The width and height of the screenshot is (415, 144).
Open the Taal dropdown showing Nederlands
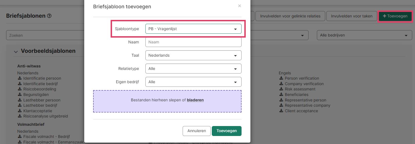click(x=193, y=55)
